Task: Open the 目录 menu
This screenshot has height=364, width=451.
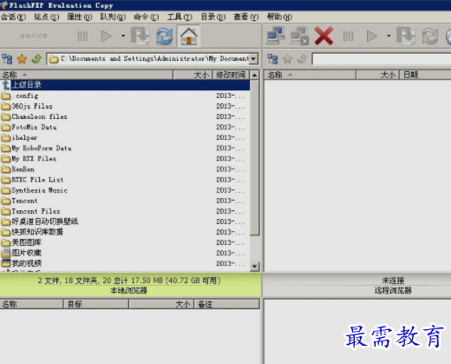Action: click(x=213, y=17)
